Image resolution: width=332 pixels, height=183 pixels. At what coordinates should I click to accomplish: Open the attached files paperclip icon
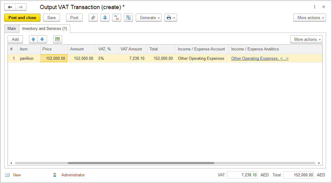[93, 18]
